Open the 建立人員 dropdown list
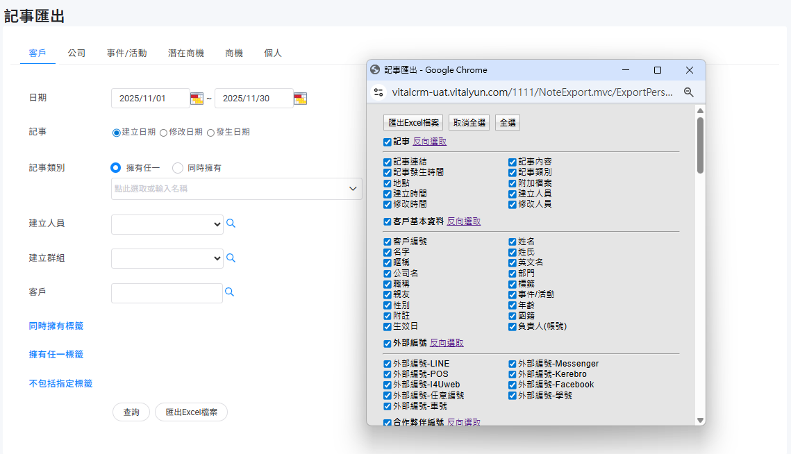The width and height of the screenshot is (791, 454). tap(167, 224)
